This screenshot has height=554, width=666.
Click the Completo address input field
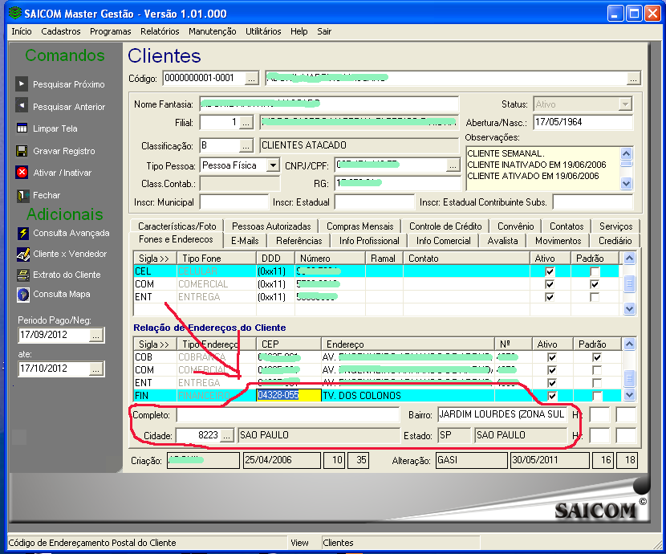(x=288, y=415)
